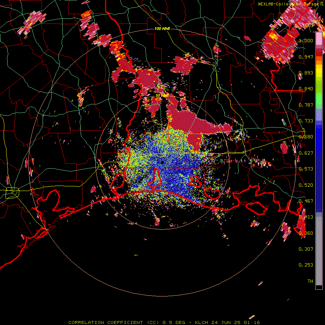Screen dimensions: 325x325
Task: Click the 50 NMI range ring label
Action: tap(162, 96)
